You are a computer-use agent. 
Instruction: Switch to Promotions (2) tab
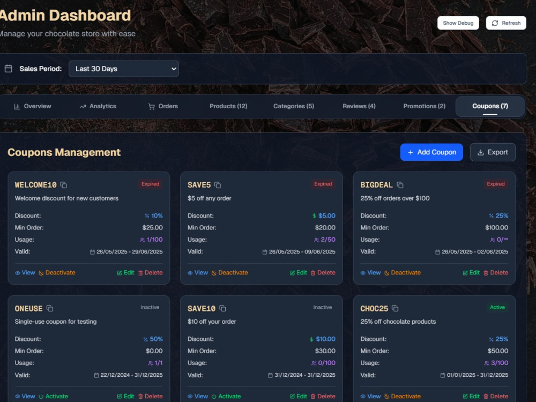(x=424, y=106)
